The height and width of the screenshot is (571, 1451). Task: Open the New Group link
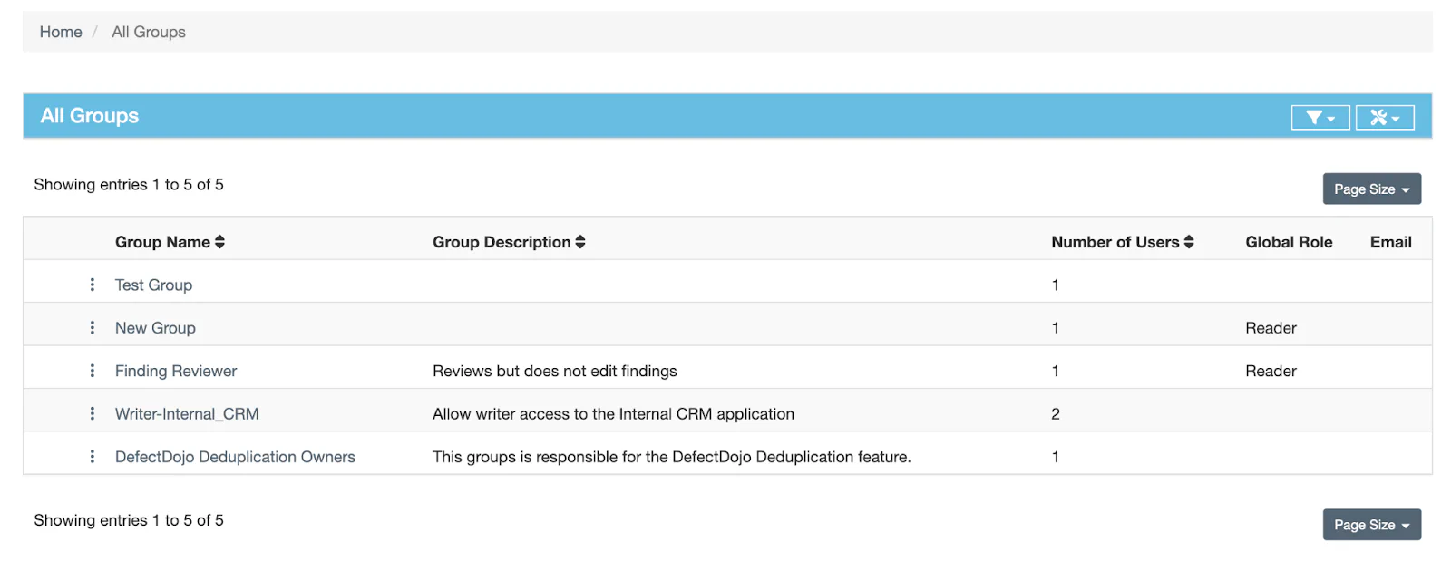pyautogui.click(x=155, y=328)
